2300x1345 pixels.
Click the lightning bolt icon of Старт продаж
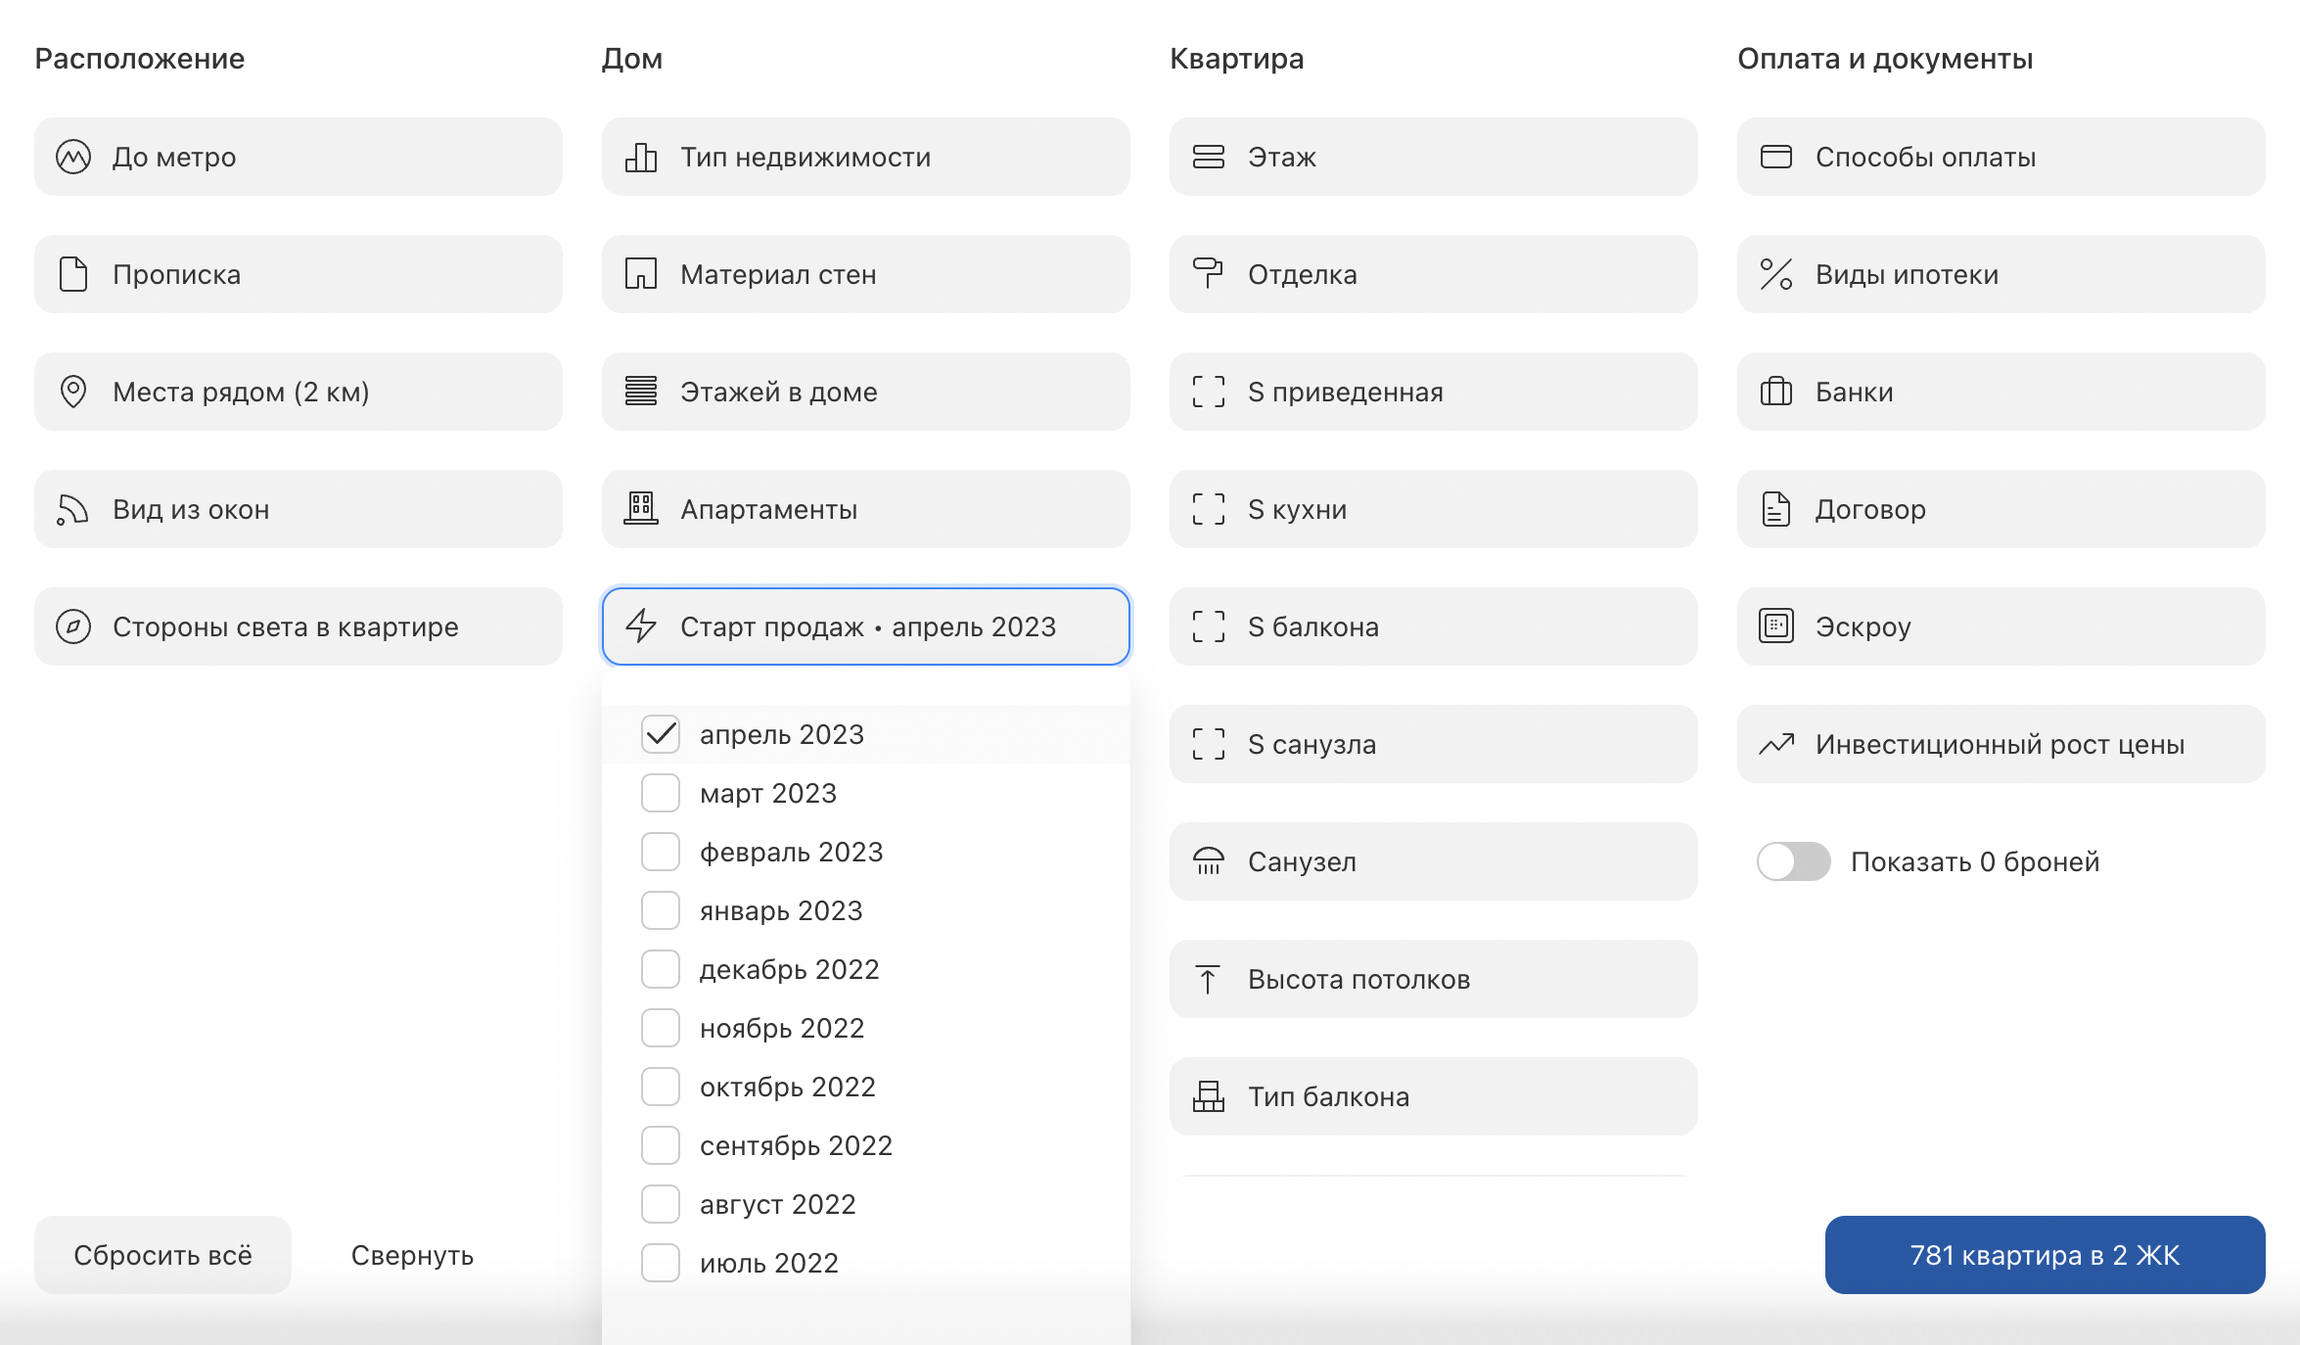tap(641, 626)
